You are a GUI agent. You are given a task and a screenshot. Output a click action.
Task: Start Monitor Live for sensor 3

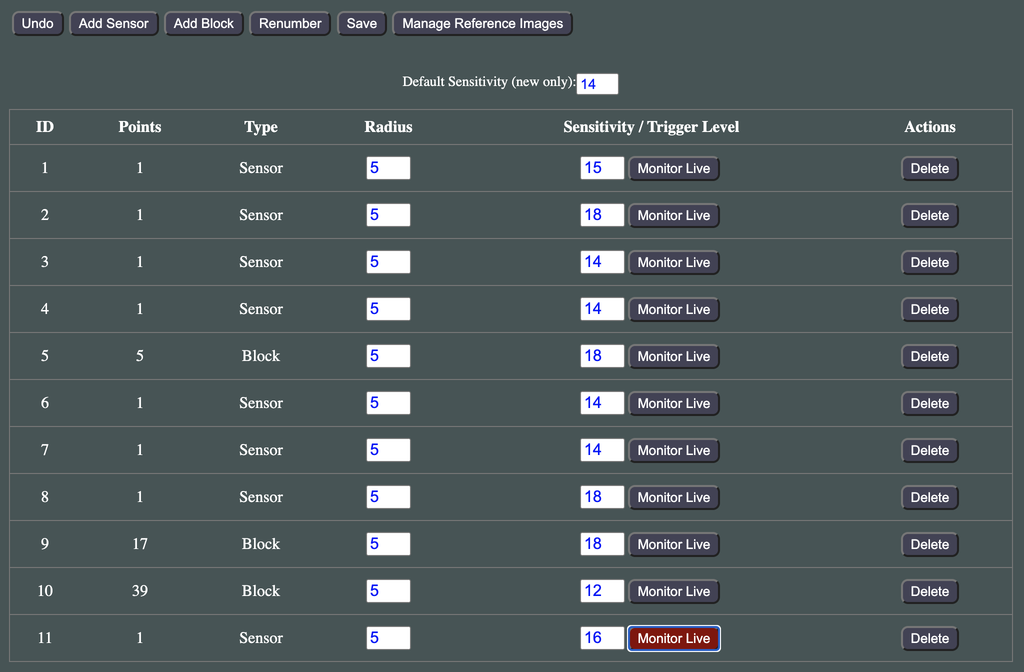(x=673, y=262)
